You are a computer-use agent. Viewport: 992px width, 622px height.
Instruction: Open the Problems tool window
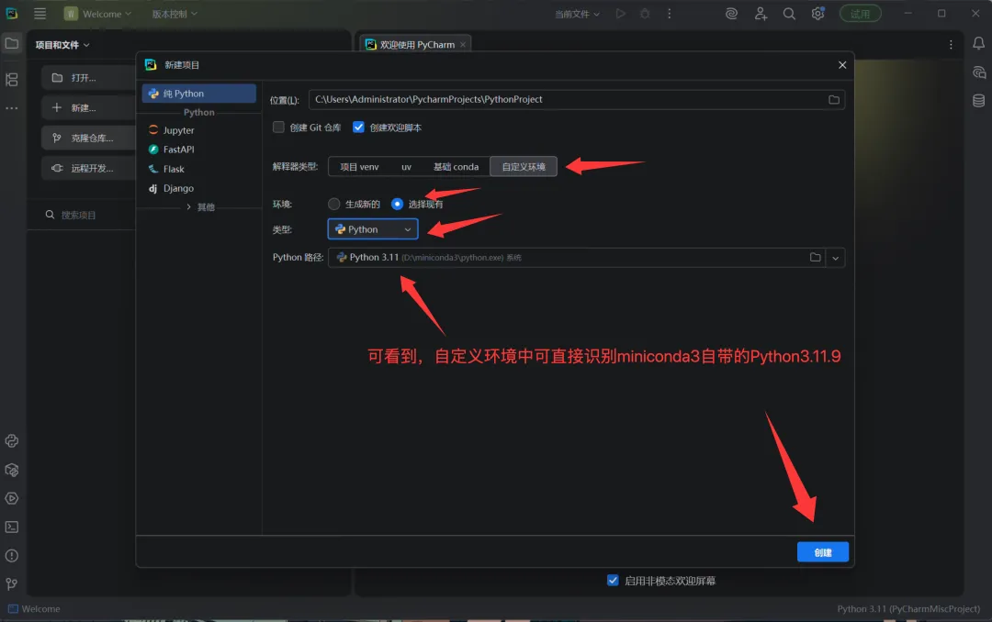coord(12,556)
